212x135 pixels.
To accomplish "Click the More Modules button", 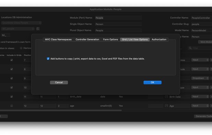I will [x=205, y=42].
